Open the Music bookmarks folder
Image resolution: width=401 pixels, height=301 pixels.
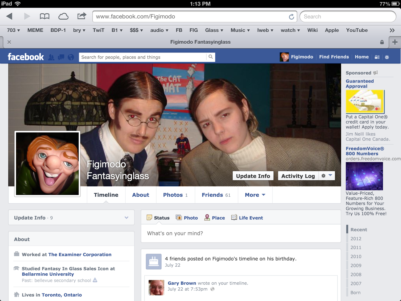tap(240, 30)
